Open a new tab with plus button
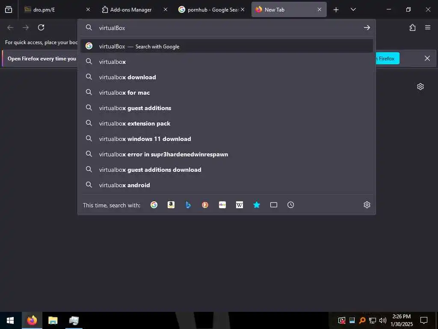 tap(336, 10)
